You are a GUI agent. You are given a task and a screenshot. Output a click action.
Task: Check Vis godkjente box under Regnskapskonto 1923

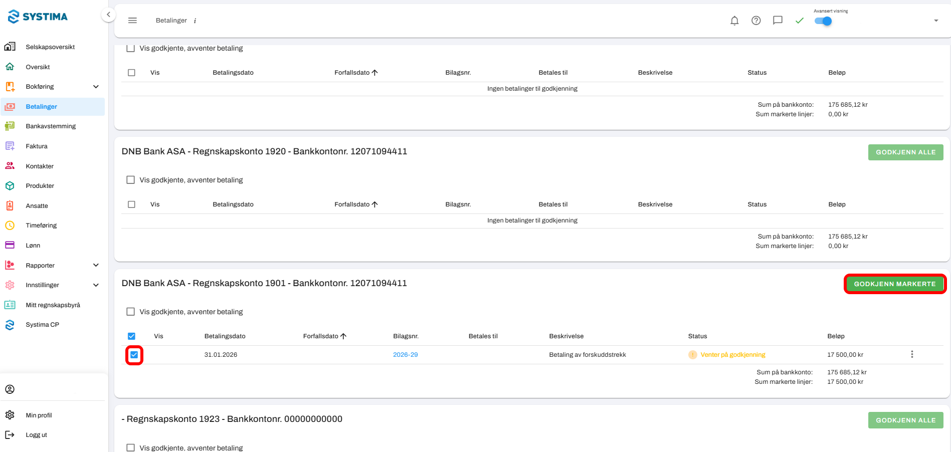131,447
